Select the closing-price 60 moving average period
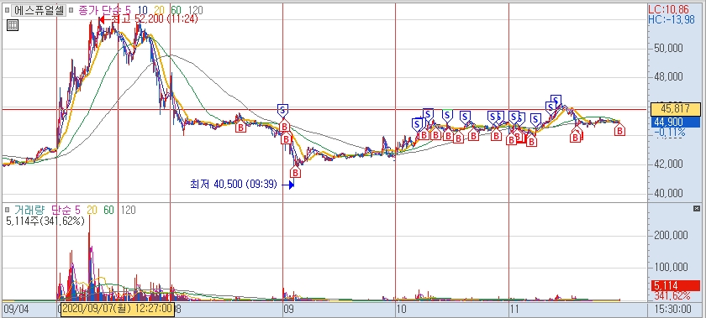This screenshot has height=318, width=706. [176, 9]
